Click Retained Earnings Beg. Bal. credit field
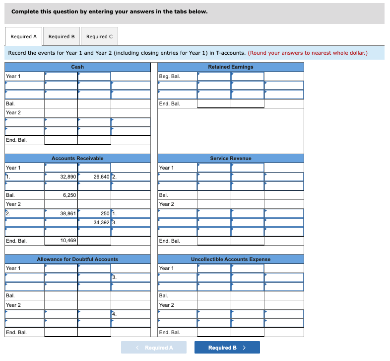 click(247, 76)
